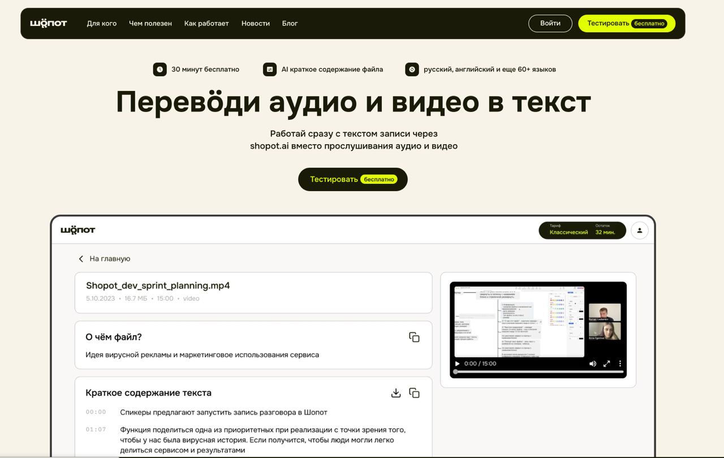Download the «Краткое содержание текста» transcript
The height and width of the screenshot is (458, 724).
point(395,392)
